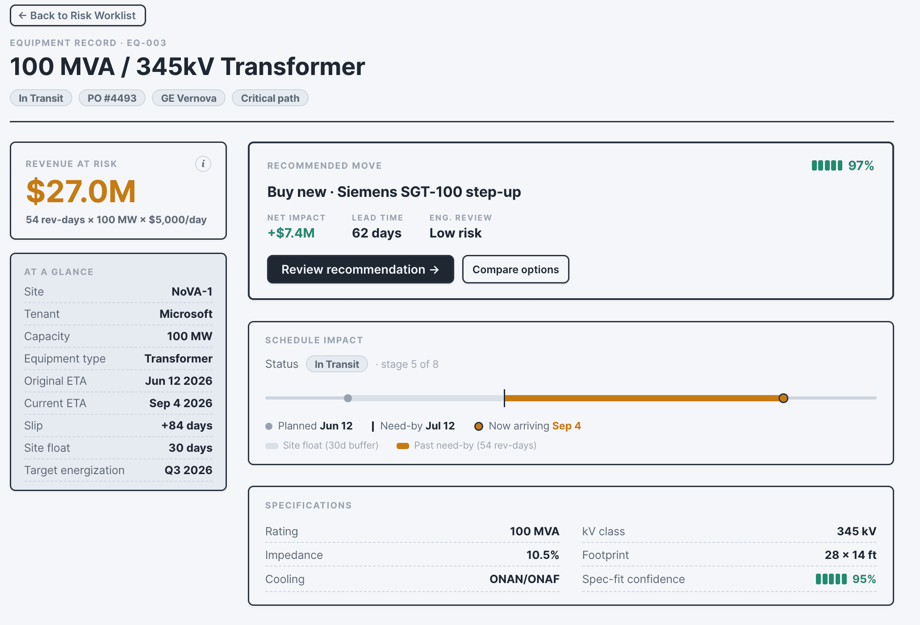The width and height of the screenshot is (920, 625).
Task: Click the +$7.4M net impact value
Action: pyautogui.click(x=291, y=233)
